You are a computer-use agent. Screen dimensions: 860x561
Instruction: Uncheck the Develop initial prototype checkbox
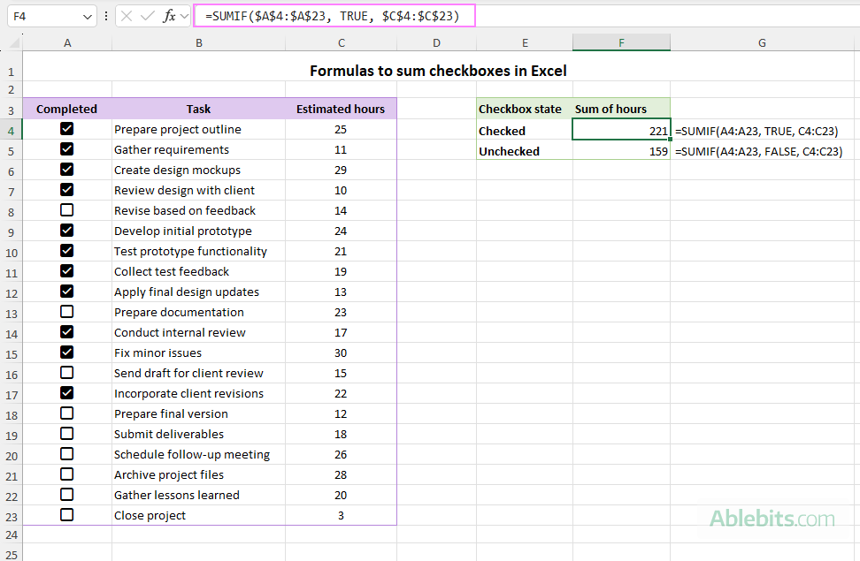[66, 230]
